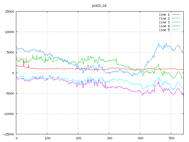Click the 500 x-axis tick label

click(171, 138)
